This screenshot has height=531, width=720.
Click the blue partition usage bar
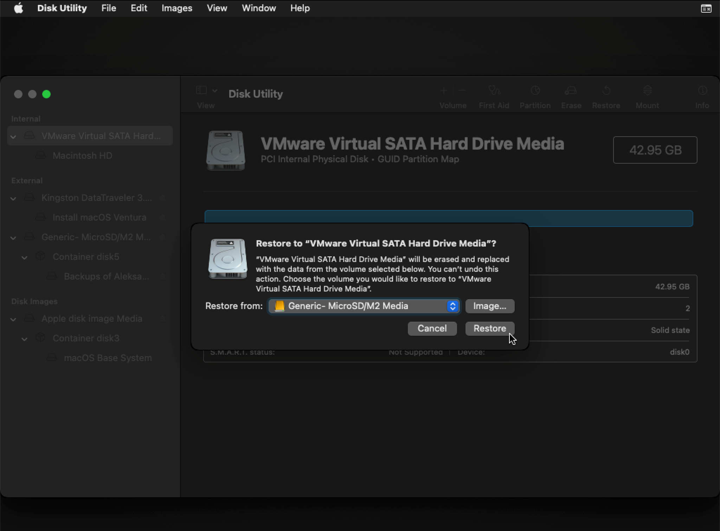[449, 218]
